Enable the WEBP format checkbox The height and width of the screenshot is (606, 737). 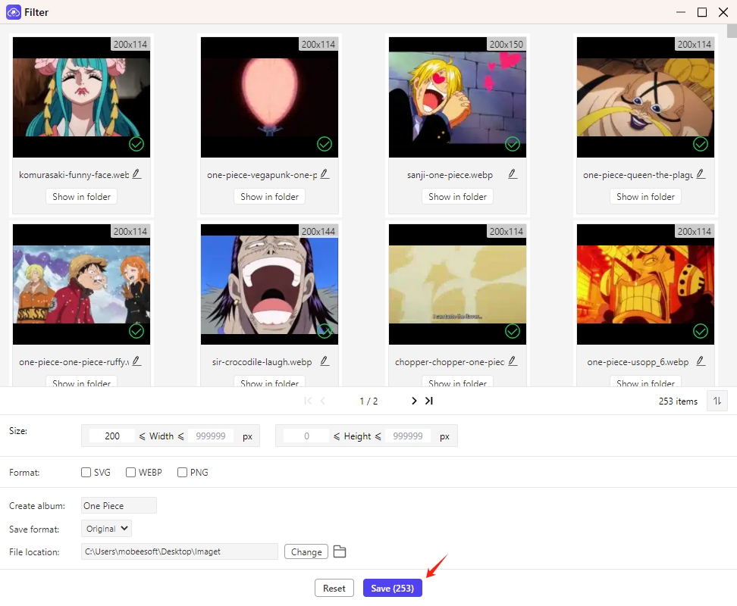[x=131, y=473]
